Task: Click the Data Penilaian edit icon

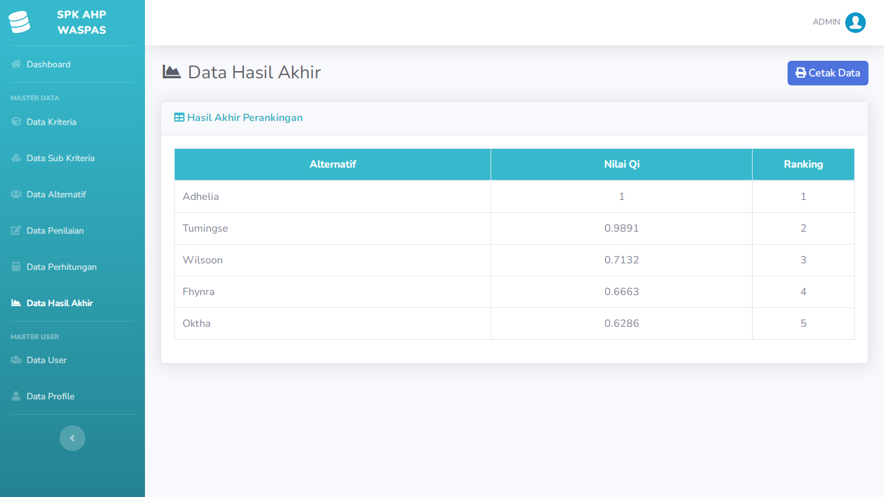Action: coord(16,230)
